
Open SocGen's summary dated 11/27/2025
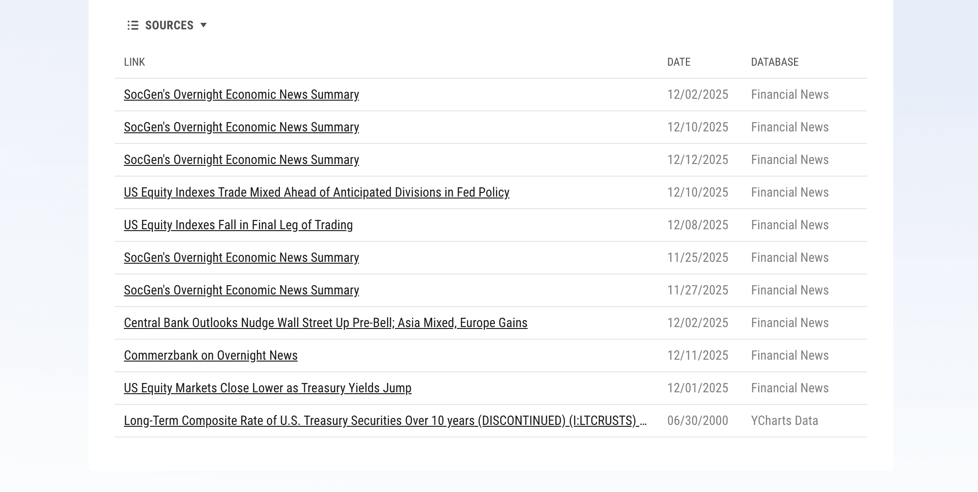click(x=241, y=290)
